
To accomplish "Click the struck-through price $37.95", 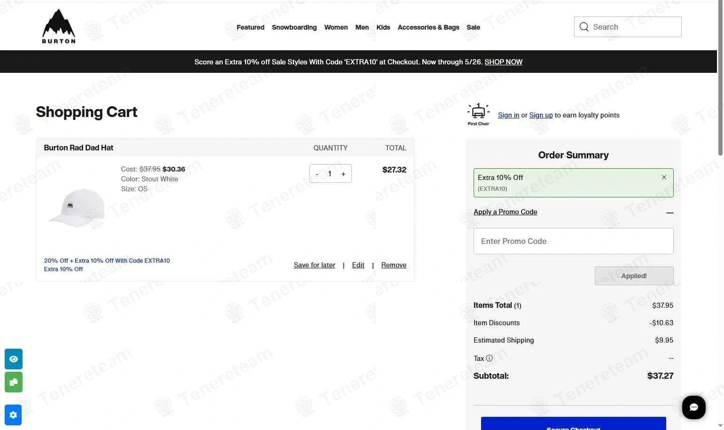I will [150, 169].
